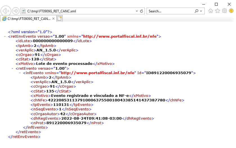Collapse the retEvento node
Image resolution: width=236 pixels, height=148 pixels.
tap(12, 68)
